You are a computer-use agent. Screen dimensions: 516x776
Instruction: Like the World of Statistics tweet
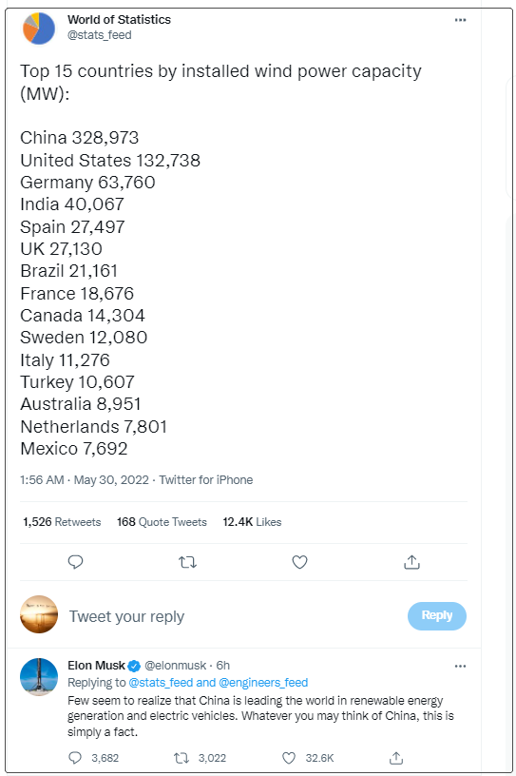tap(299, 562)
